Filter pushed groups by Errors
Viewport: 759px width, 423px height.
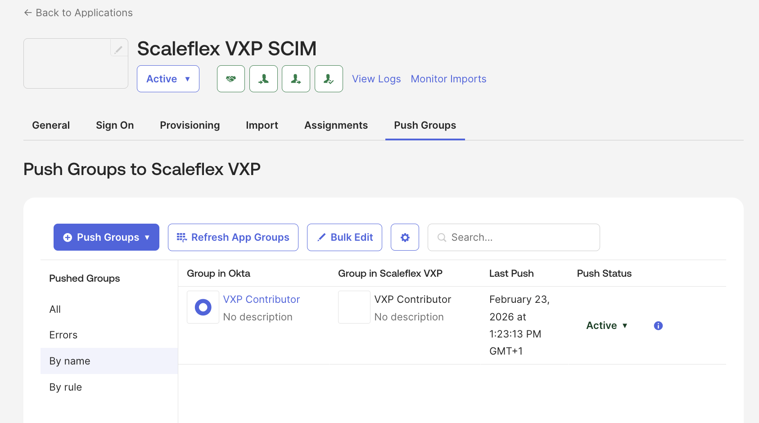tap(63, 335)
